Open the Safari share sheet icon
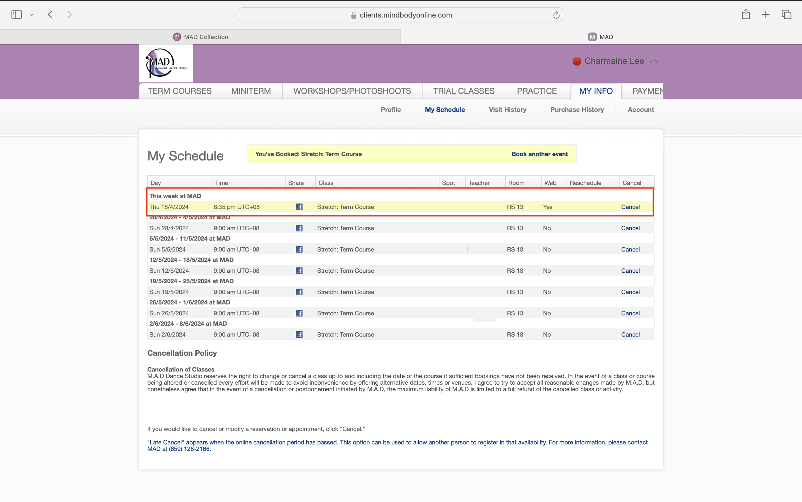Viewport: 802px width, 502px height. pos(746,14)
